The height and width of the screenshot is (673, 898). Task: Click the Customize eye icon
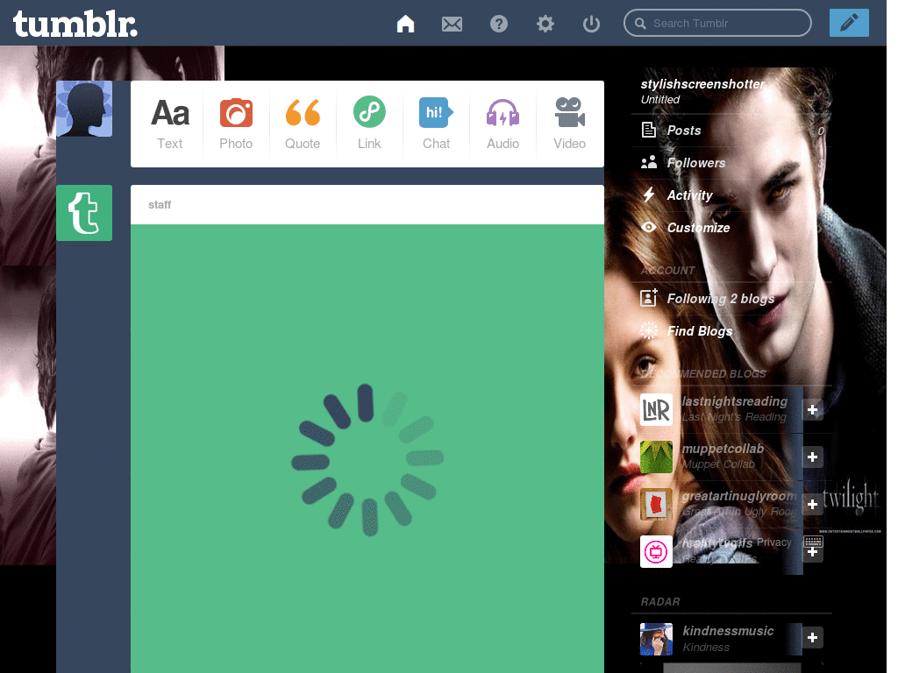pyautogui.click(x=648, y=227)
